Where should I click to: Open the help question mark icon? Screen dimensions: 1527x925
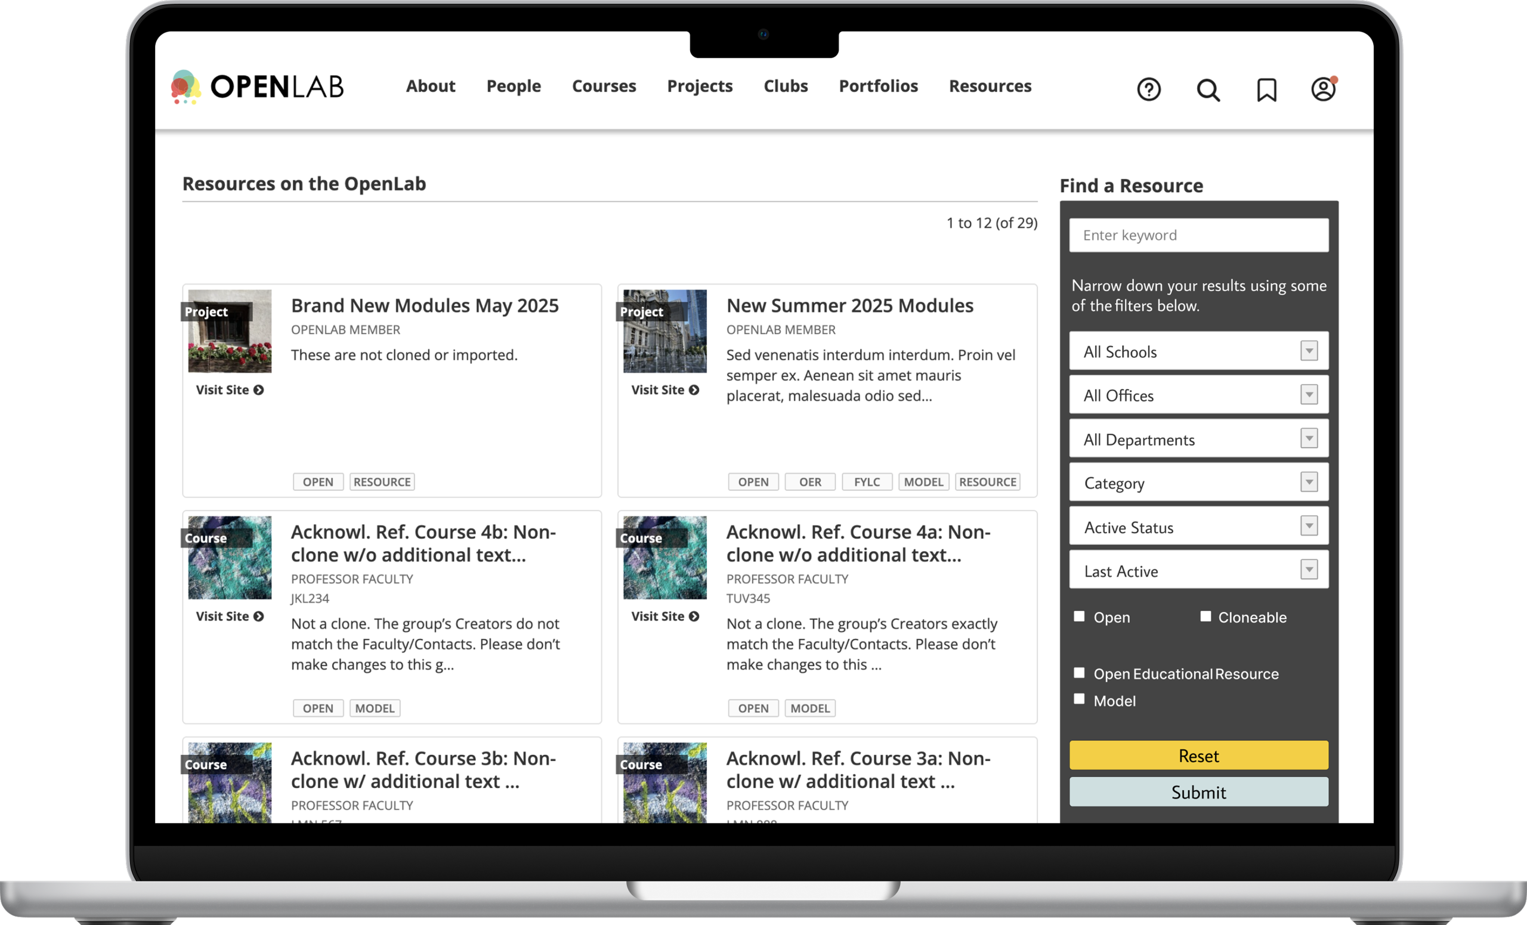tap(1148, 90)
